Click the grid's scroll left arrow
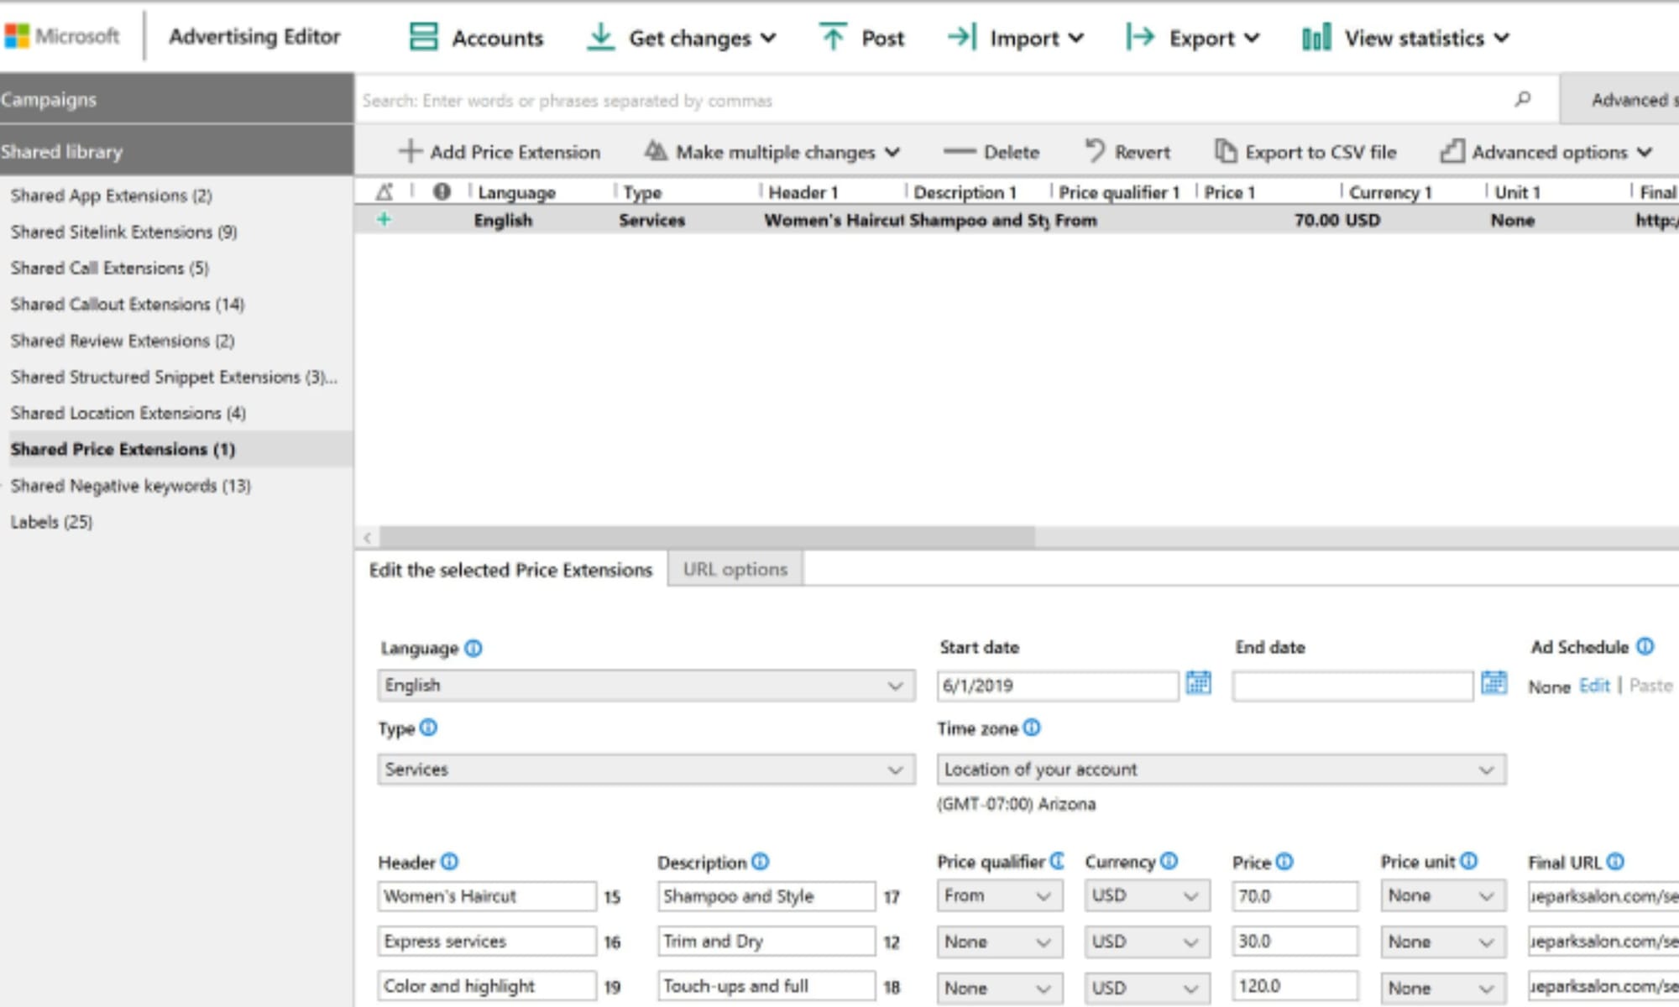1679x1007 pixels. point(368,537)
